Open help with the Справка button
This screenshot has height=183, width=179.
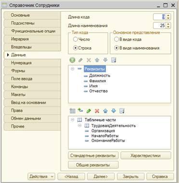pyautogui.click(x=160, y=177)
